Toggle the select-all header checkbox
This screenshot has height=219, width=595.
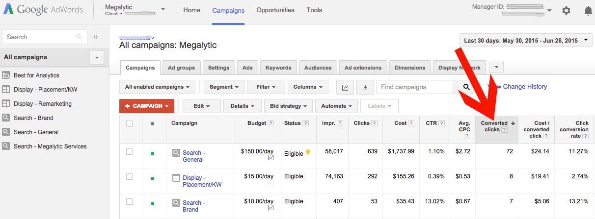point(130,123)
